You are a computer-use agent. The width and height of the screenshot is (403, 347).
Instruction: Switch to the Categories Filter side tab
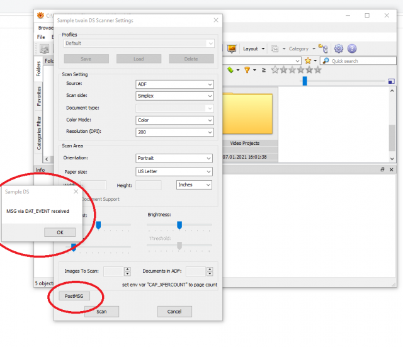(x=38, y=133)
